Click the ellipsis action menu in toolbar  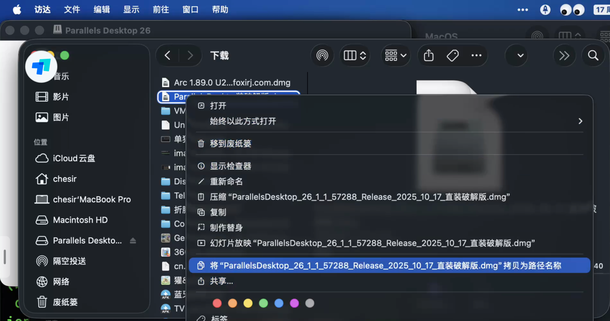point(476,56)
